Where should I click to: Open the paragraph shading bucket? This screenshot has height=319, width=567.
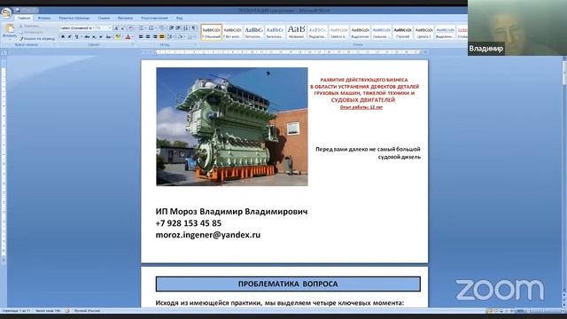point(181,37)
